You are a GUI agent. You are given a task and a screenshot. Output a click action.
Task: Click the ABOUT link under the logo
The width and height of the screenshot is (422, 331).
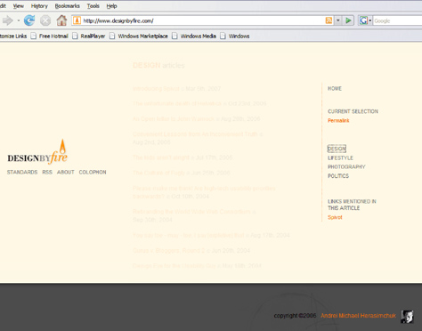tap(66, 172)
